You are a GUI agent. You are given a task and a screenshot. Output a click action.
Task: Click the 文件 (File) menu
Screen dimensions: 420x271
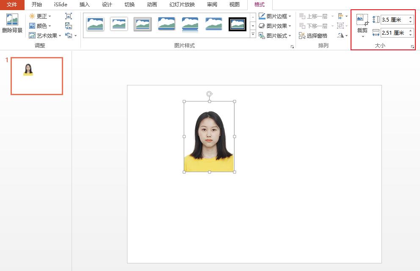[12, 5]
